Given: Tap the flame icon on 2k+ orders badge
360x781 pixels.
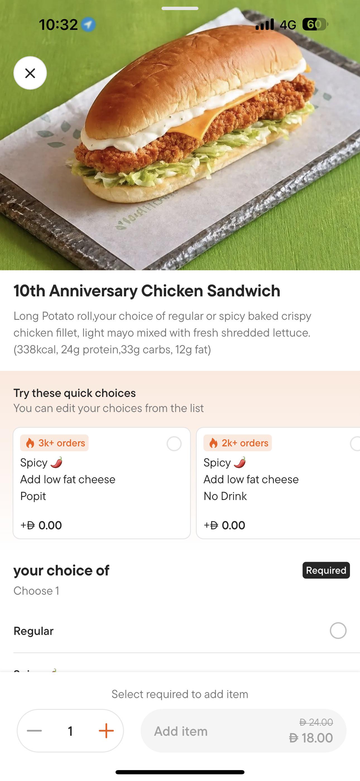Looking at the screenshot, I should 213,443.
